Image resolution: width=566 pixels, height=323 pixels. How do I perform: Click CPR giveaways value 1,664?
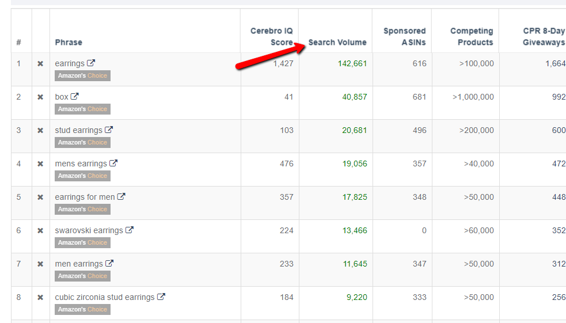coord(555,63)
